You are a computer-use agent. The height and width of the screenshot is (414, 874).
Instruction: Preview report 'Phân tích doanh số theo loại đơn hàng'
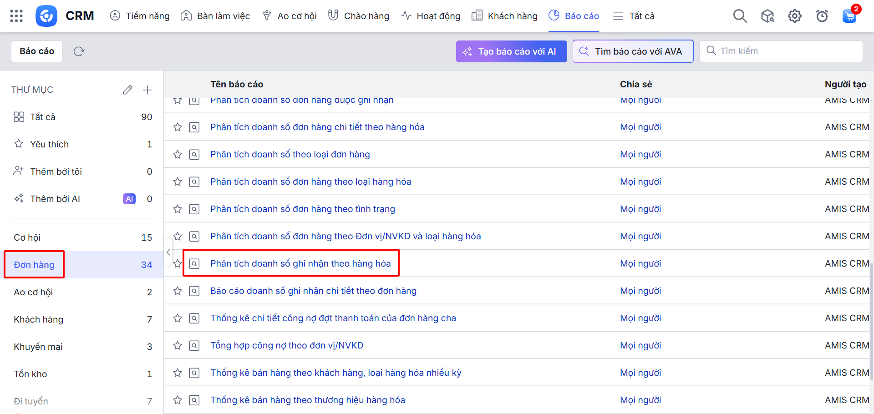point(194,155)
